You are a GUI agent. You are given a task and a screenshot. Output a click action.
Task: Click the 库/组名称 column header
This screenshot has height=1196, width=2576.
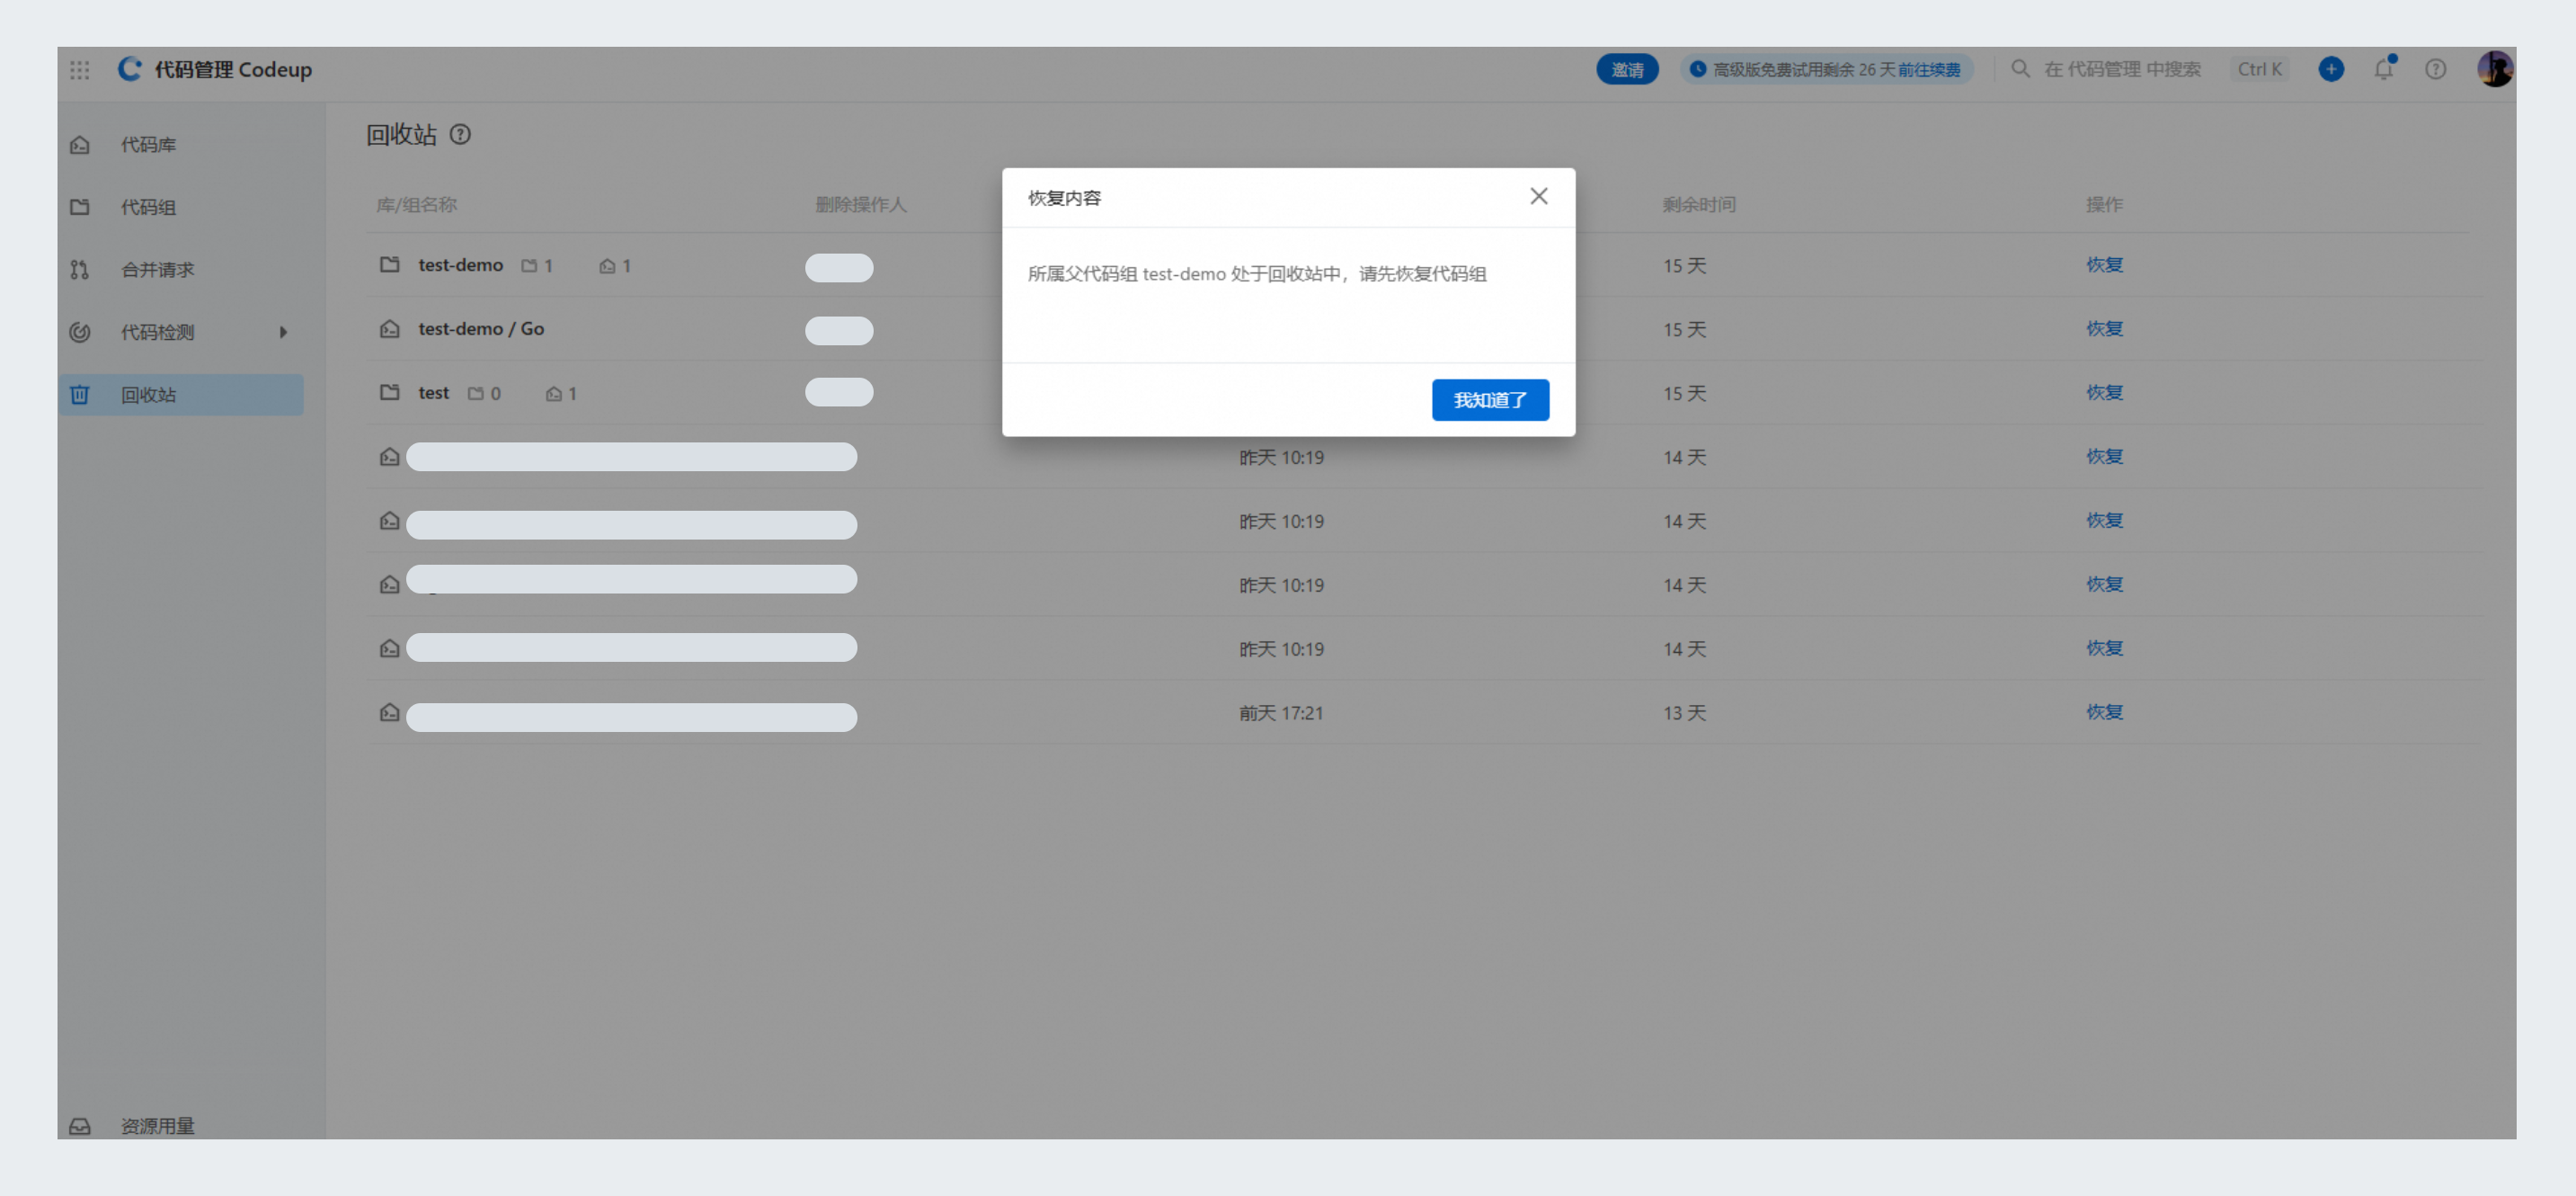click(x=416, y=204)
